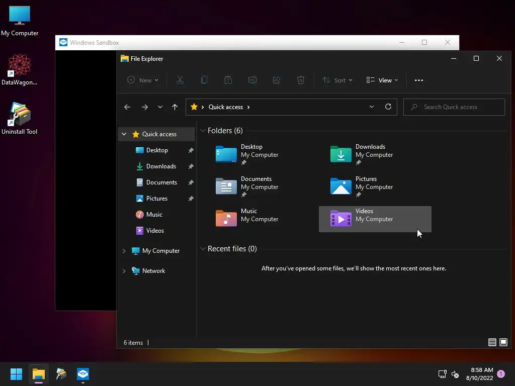Select the Music folder tile

tap(260, 219)
